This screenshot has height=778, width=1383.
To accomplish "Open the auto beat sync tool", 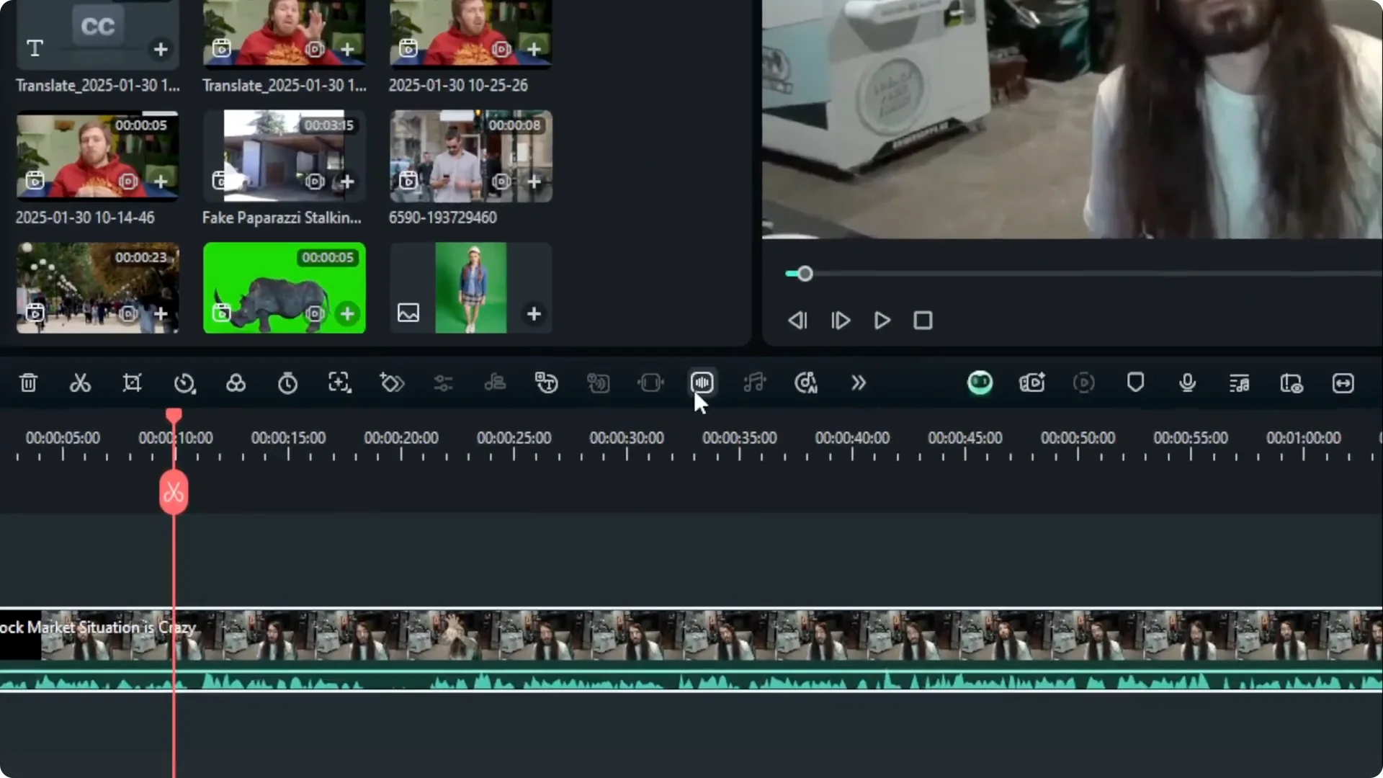I will pyautogui.click(x=754, y=383).
